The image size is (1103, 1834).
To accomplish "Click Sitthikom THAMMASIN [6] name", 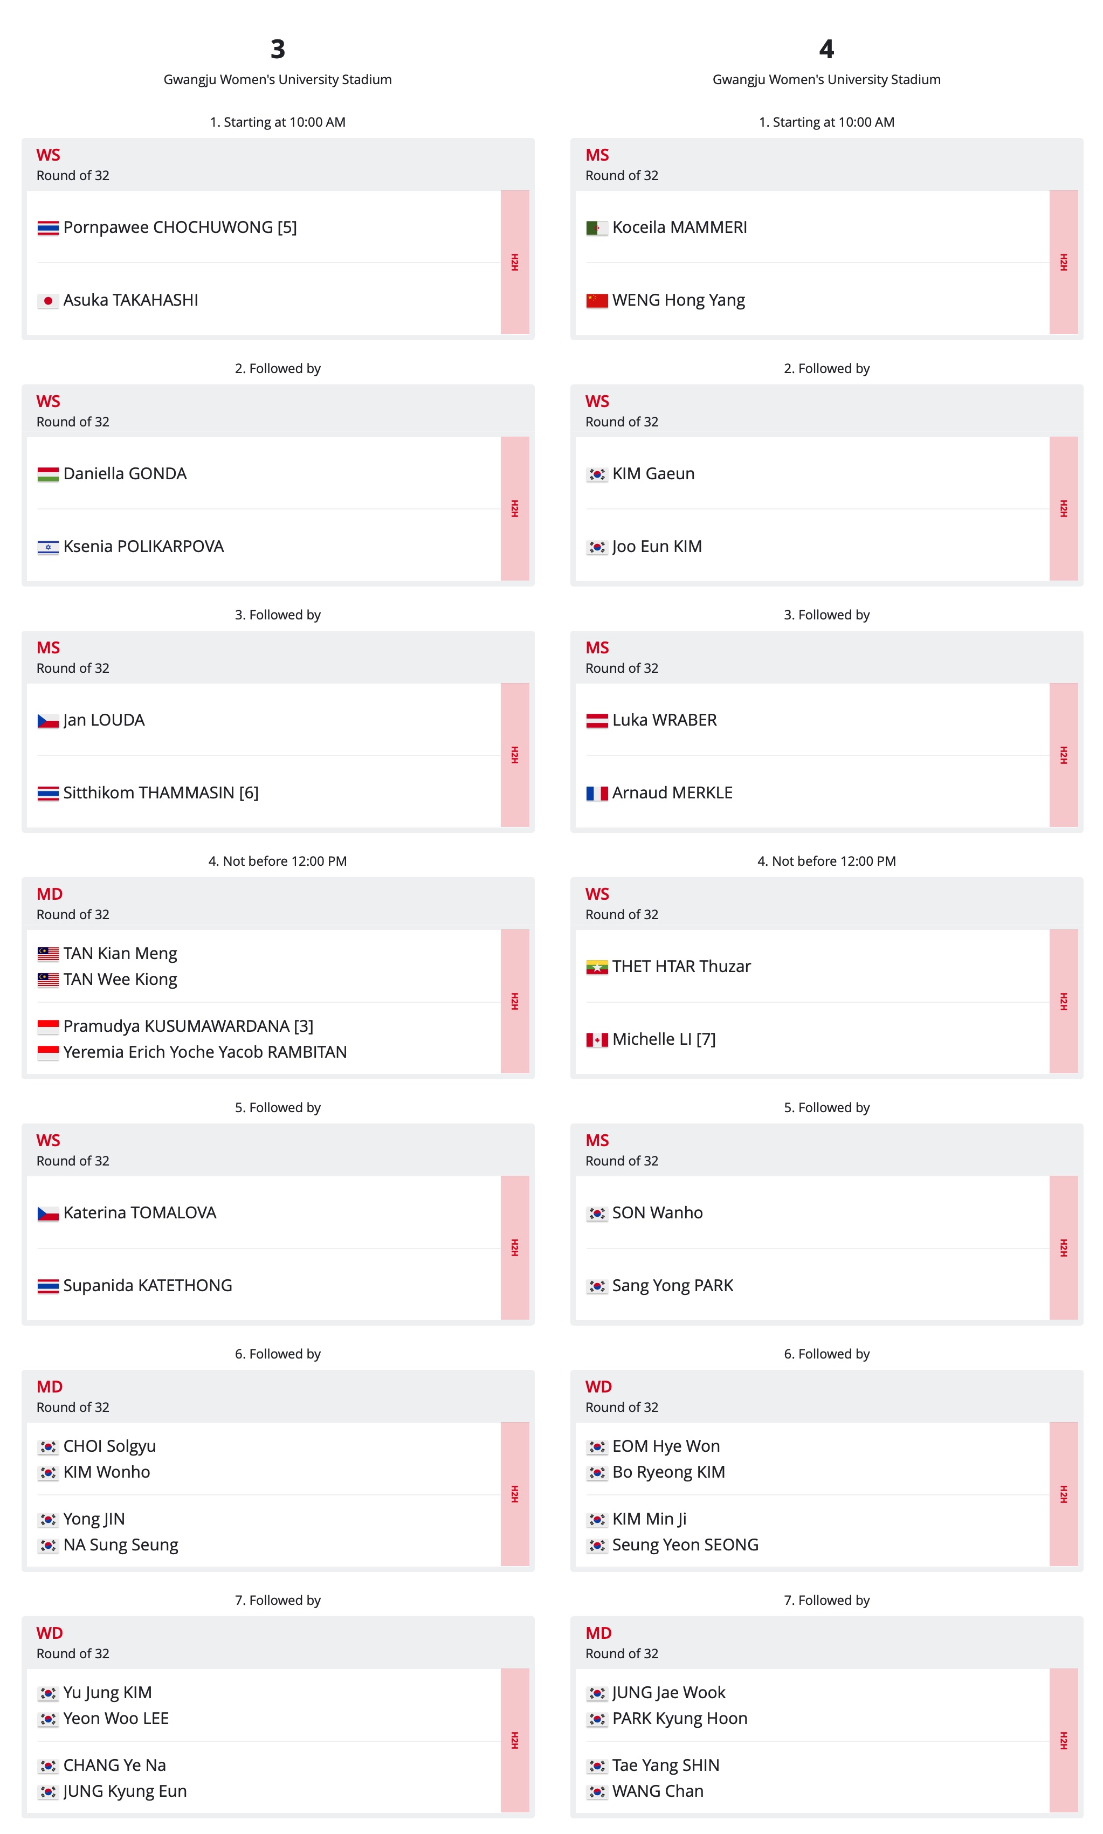I will click(x=161, y=793).
